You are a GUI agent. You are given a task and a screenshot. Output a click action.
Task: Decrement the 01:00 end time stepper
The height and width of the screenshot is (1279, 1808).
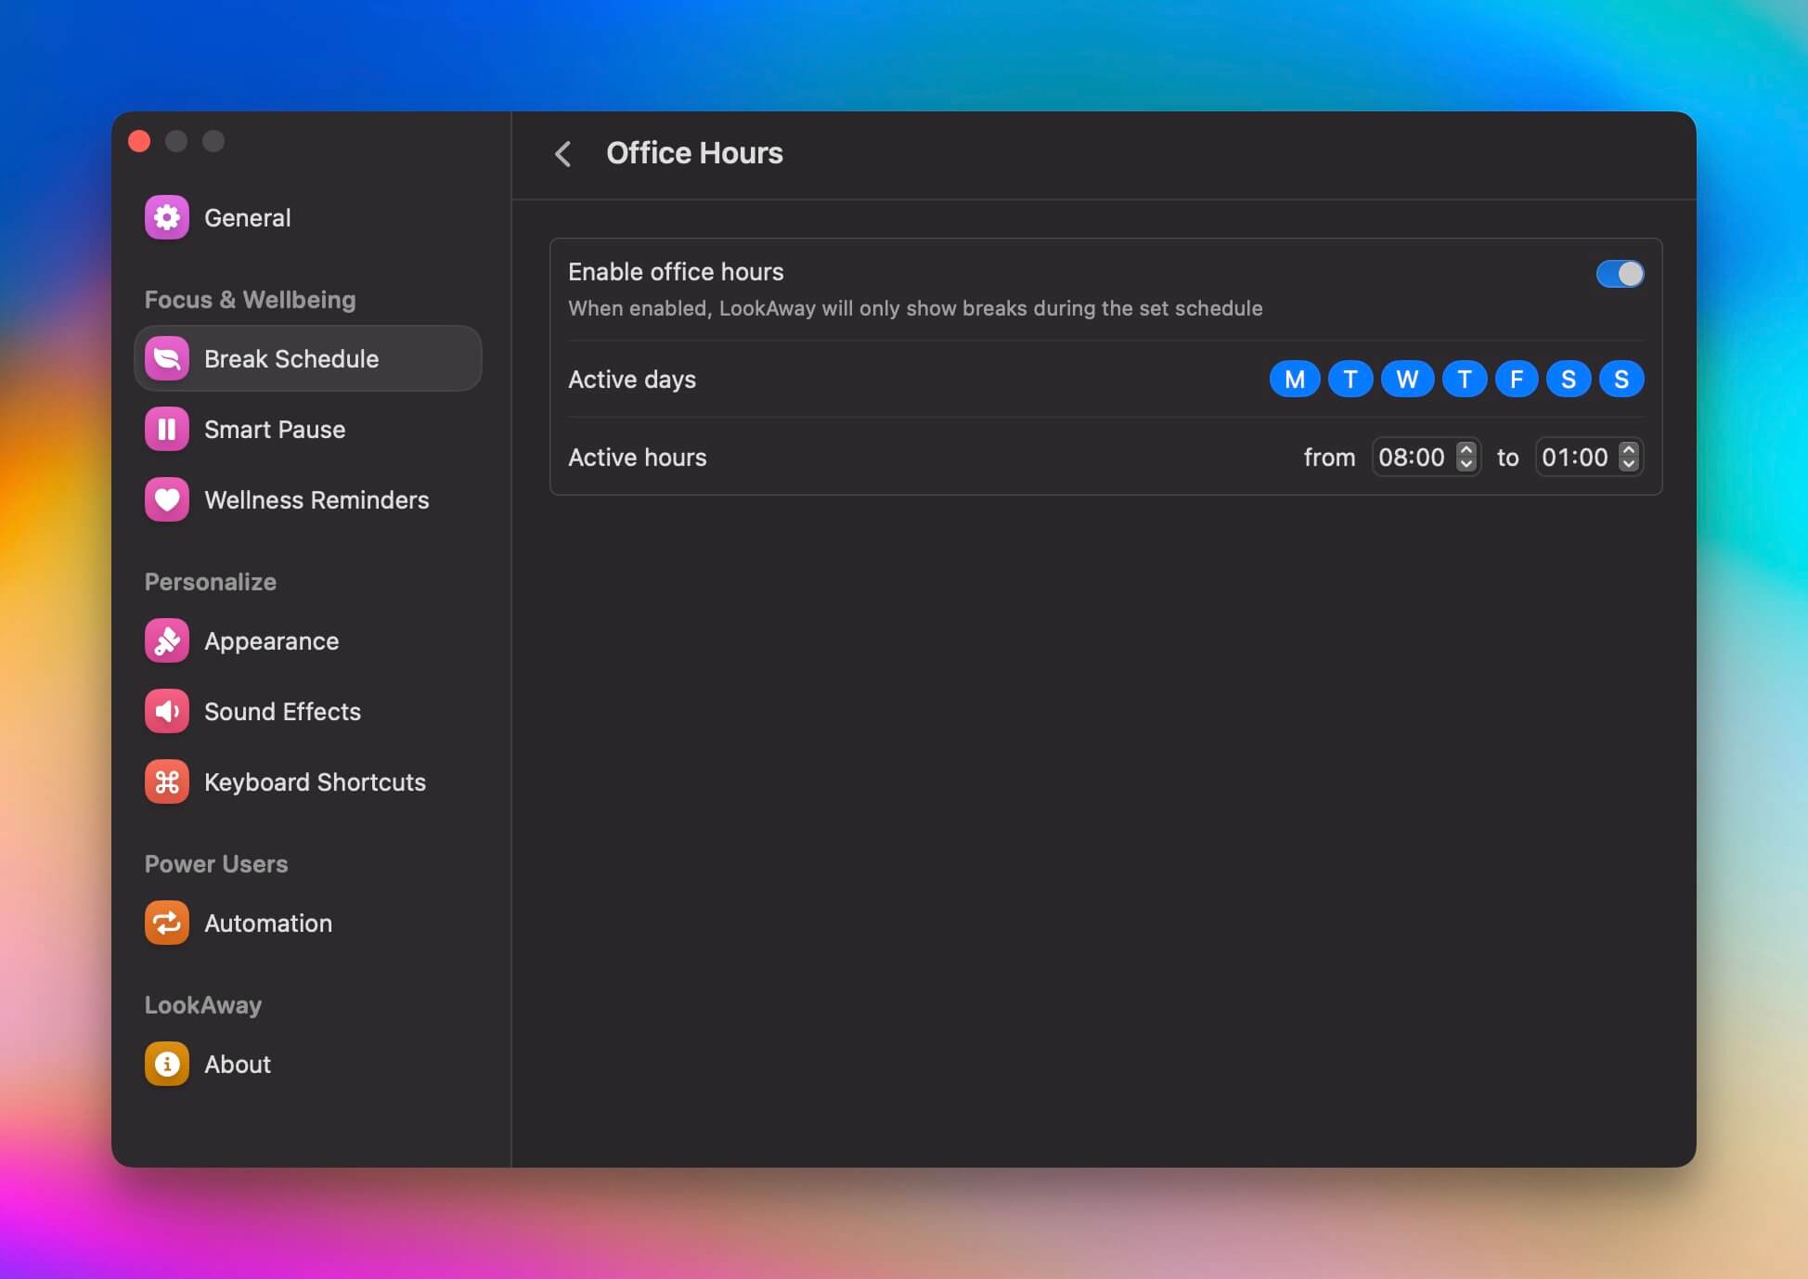pyautogui.click(x=1629, y=464)
